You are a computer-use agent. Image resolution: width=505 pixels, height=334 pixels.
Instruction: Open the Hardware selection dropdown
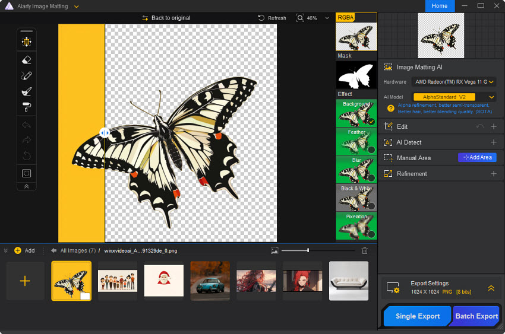(491, 82)
